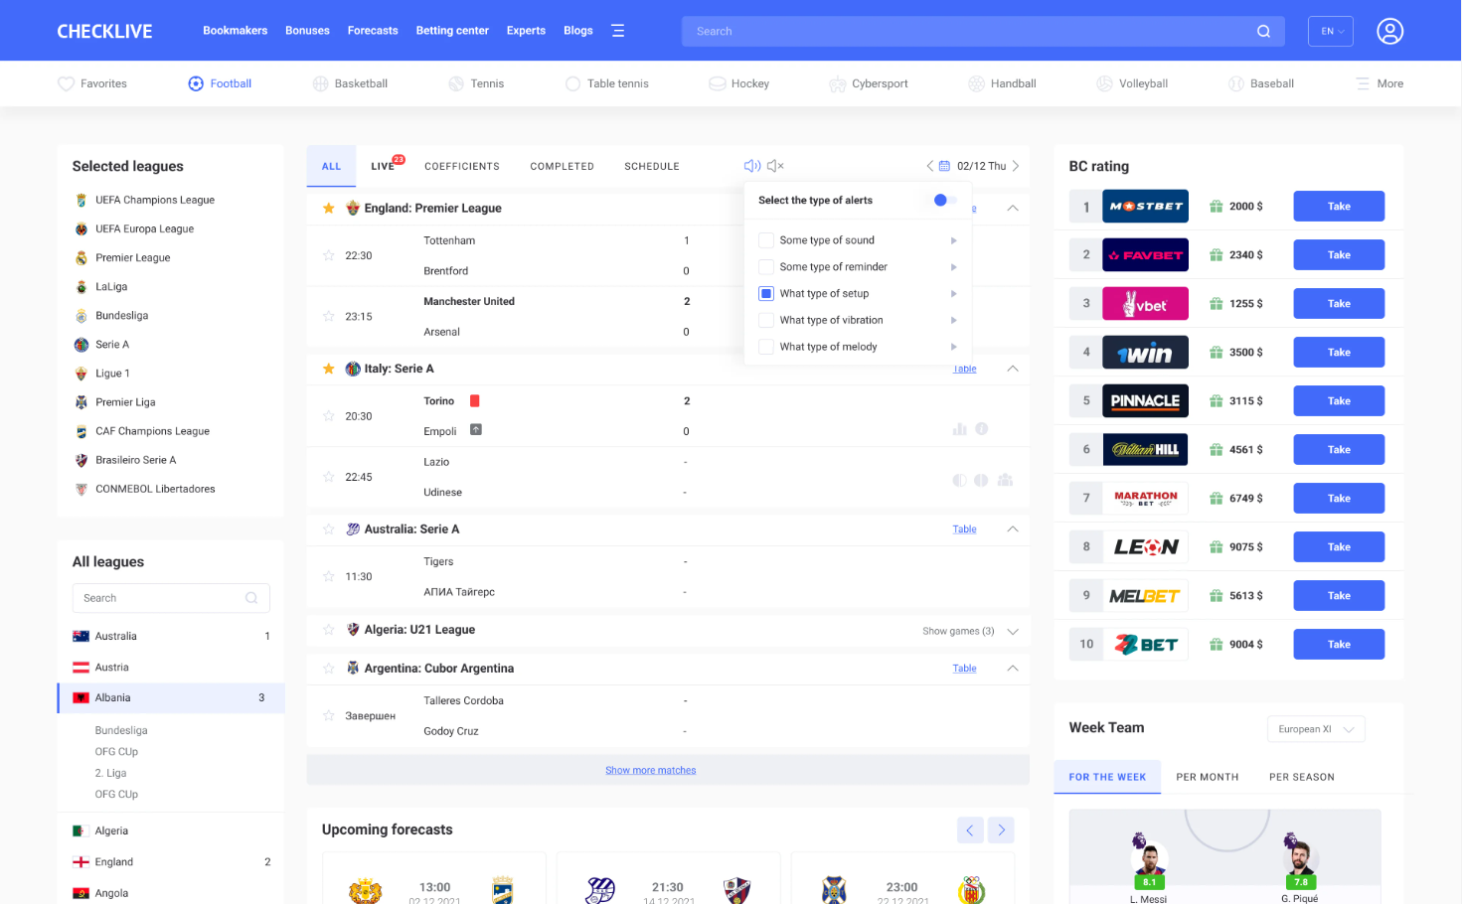The height and width of the screenshot is (904, 1462).
Task: Click the user profile icon
Action: click(1389, 31)
